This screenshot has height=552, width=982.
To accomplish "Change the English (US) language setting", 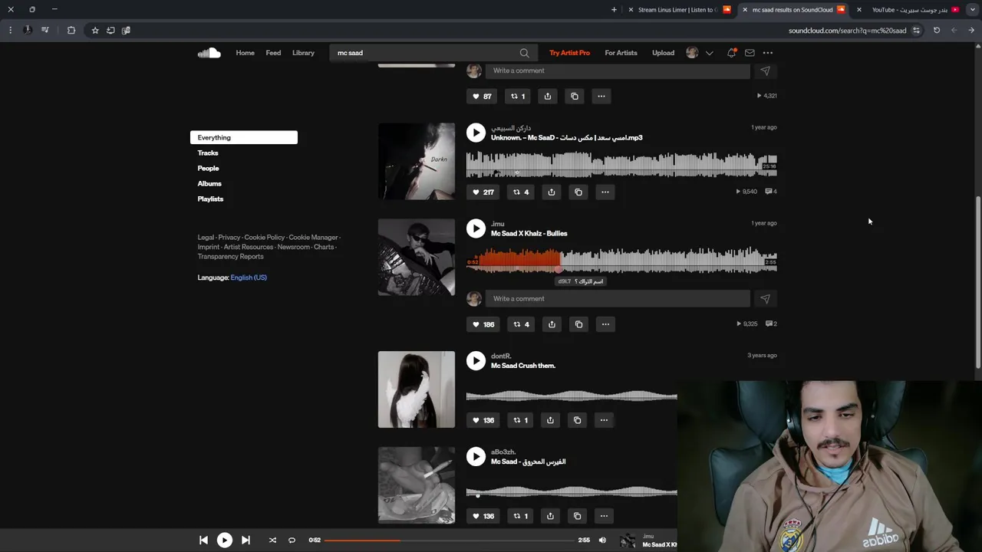I will click(249, 278).
